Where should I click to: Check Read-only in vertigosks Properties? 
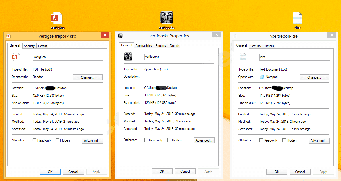click(x=146, y=140)
